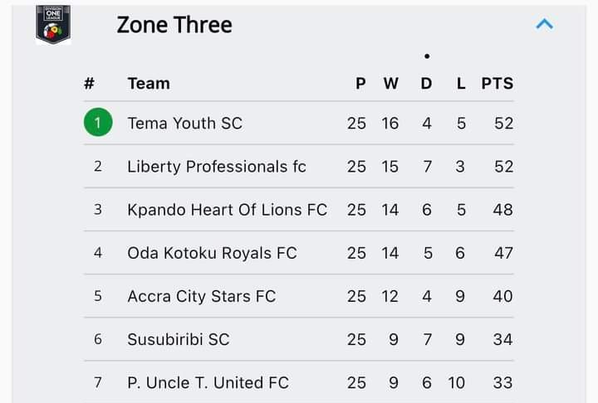Sort by the W column header
The width and height of the screenshot is (598, 403).
[391, 84]
